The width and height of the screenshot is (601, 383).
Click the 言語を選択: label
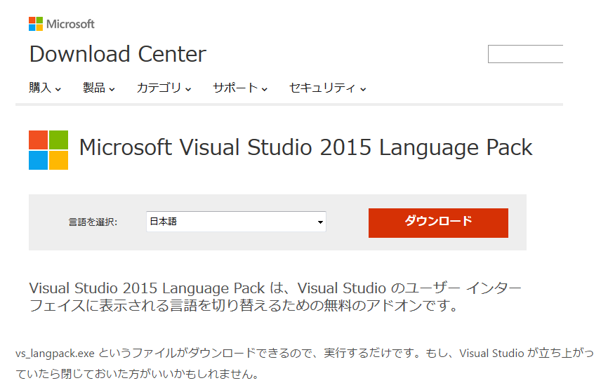coord(93,222)
